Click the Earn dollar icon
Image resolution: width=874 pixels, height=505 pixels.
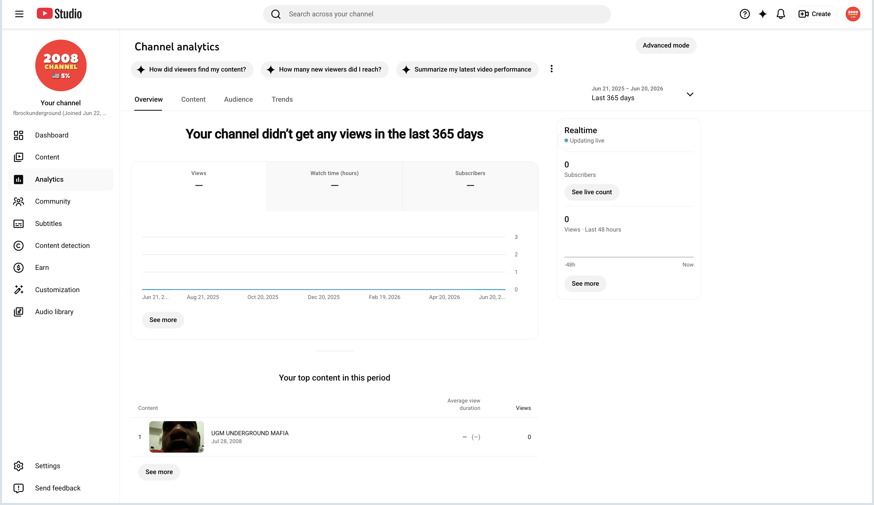point(18,268)
